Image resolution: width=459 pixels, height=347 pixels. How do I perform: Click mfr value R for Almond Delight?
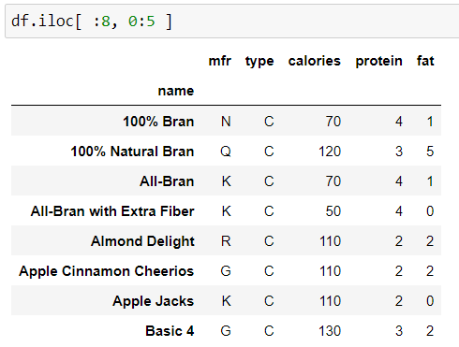point(226,241)
